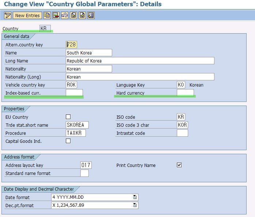Click Korean description beside Language Key
The height and width of the screenshot is (217, 255).
(x=197, y=85)
